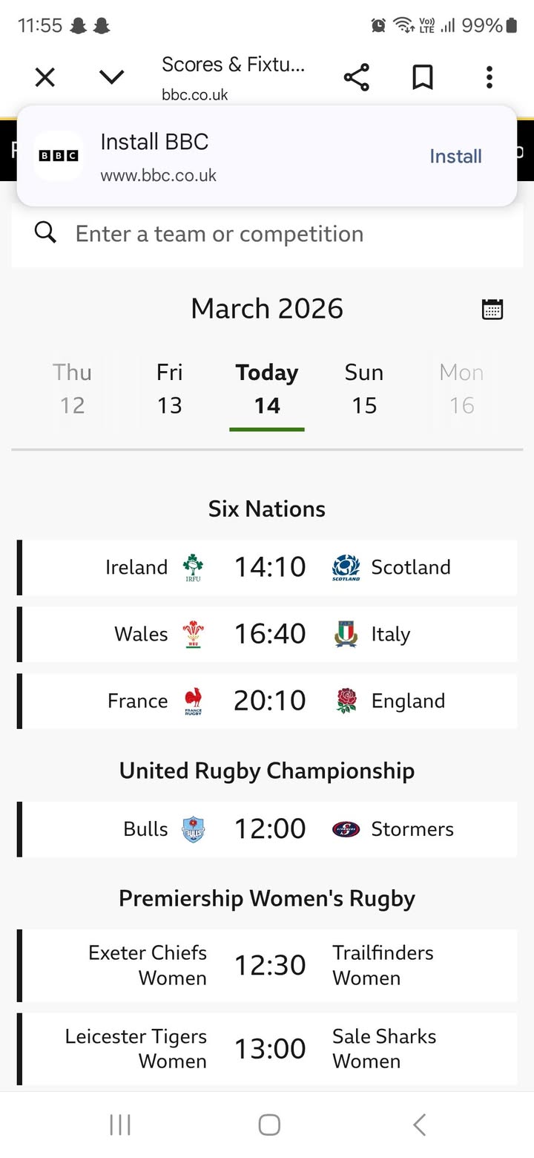This screenshot has height=1158, width=534.
Task: Expand the down chevron next to page title
Action: (x=111, y=77)
